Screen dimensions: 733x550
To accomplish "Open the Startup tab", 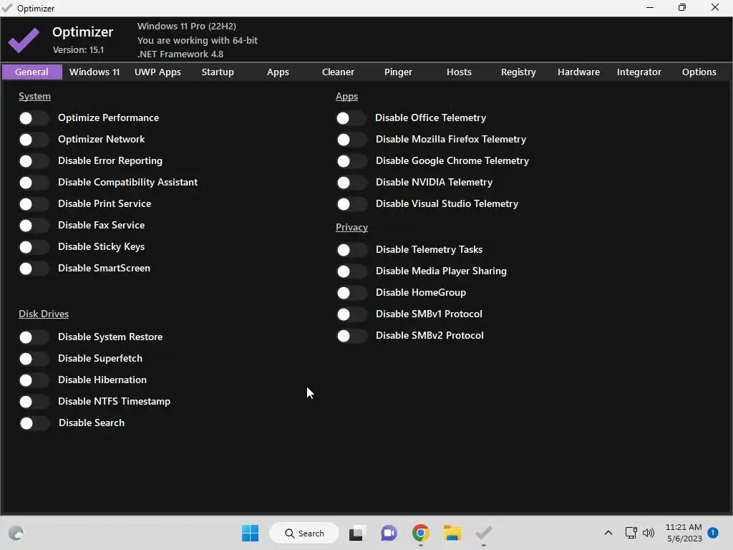I will 218,72.
